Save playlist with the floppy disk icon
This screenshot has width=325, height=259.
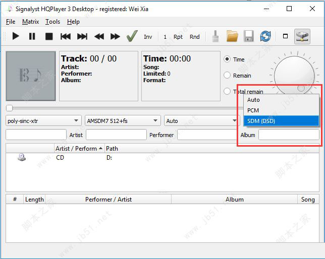[x=249, y=36]
